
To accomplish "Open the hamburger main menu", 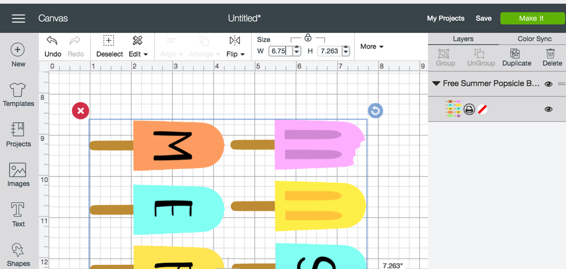I will [18, 18].
